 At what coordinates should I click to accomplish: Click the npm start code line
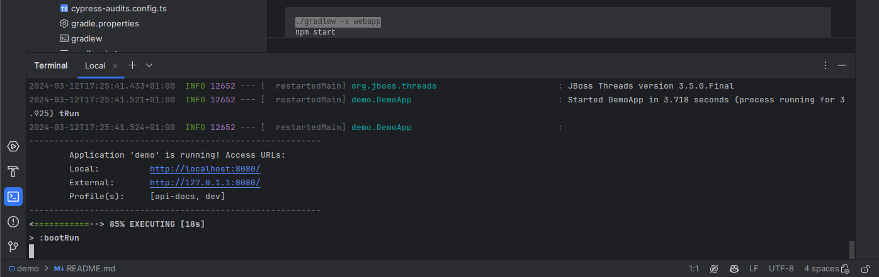click(315, 32)
